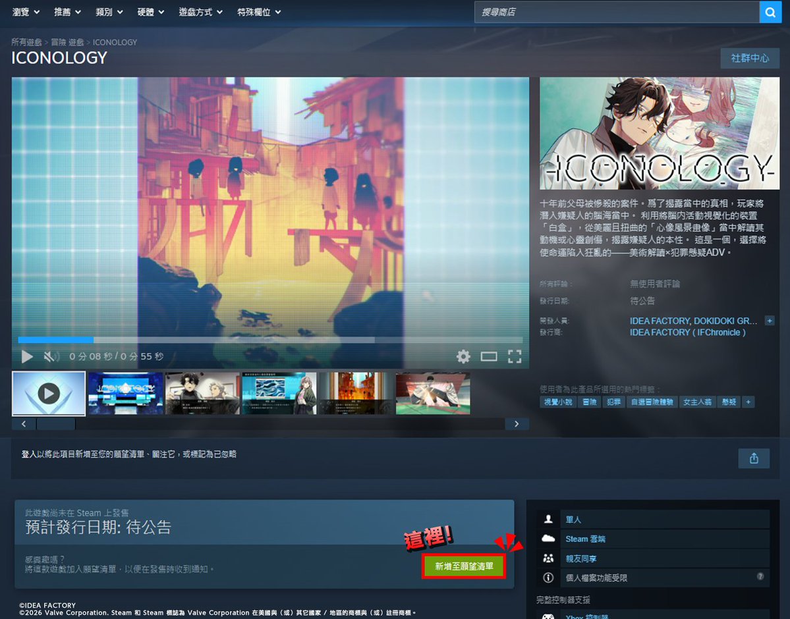Play the trailer video
The width and height of the screenshot is (790, 619).
pyautogui.click(x=27, y=357)
